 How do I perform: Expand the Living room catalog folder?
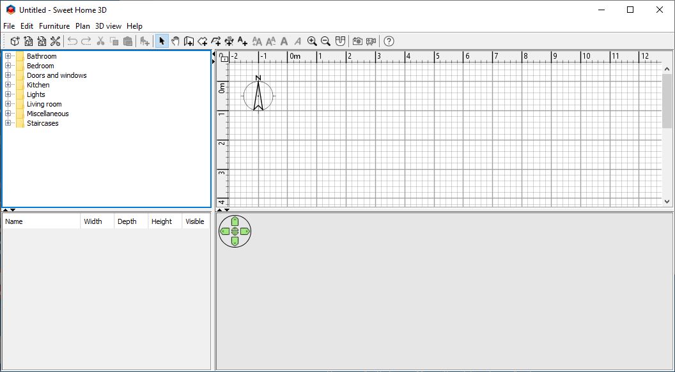point(8,104)
